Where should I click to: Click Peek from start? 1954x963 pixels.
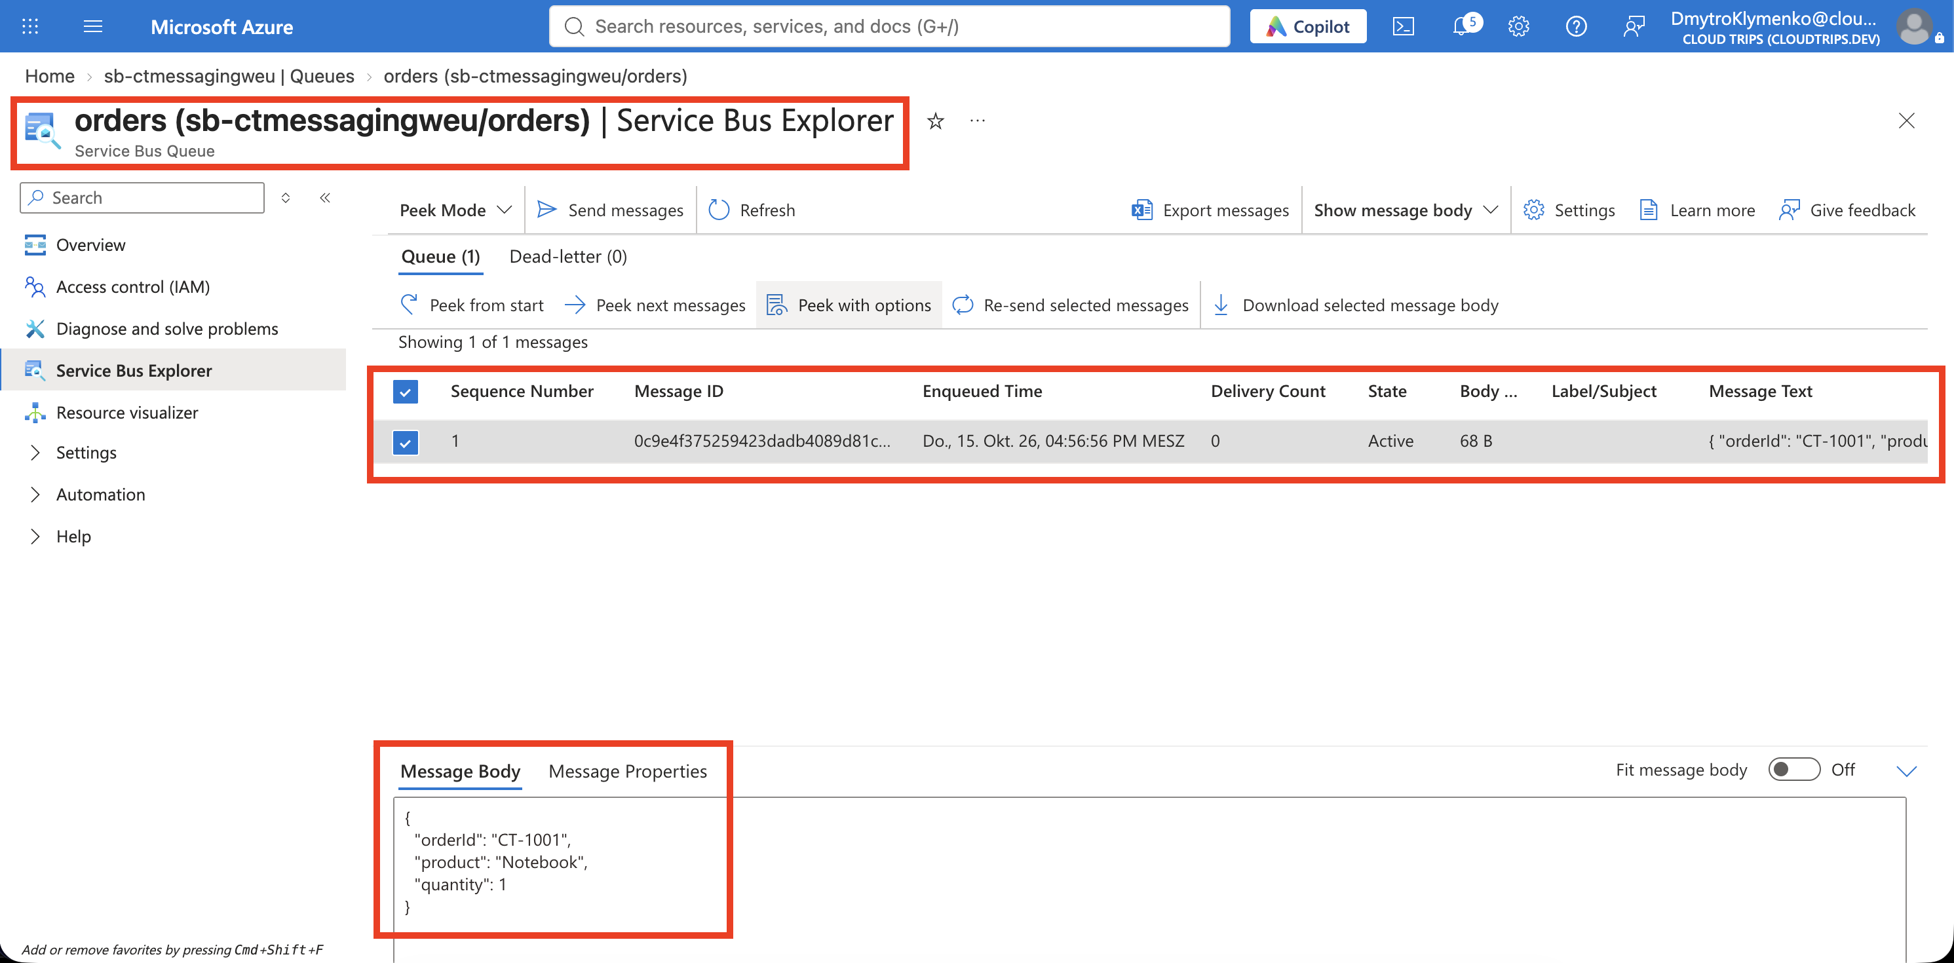tap(471, 305)
